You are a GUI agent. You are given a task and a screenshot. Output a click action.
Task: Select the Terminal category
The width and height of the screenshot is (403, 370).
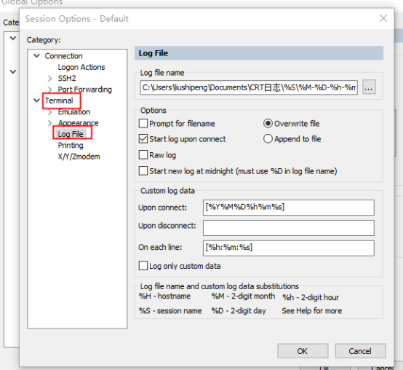(59, 101)
